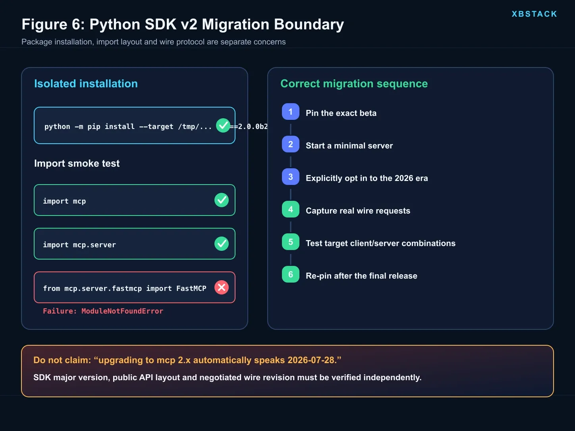Click the 'SDK major version, public API layout' sentence

pos(228,377)
